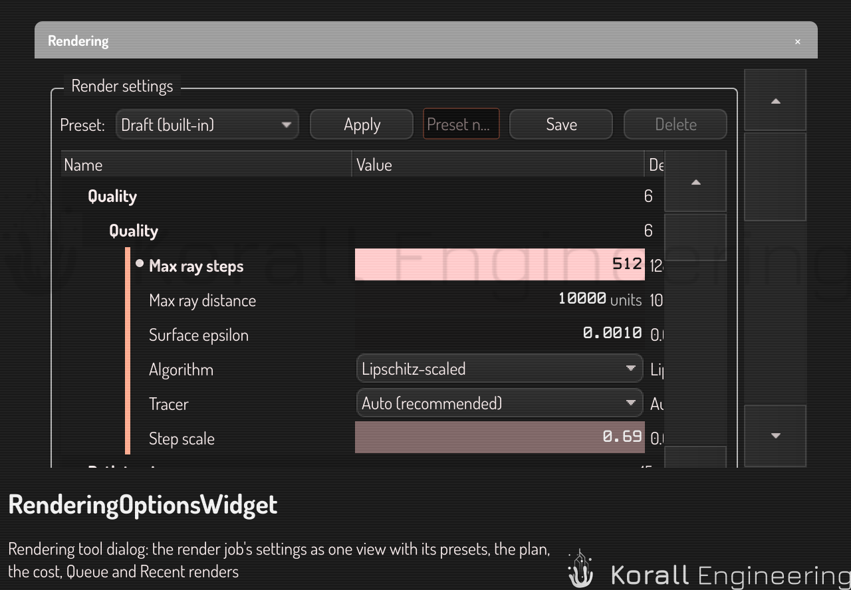This screenshot has width=851, height=590.
Task: Click the Save preset button
Action: (561, 124)
